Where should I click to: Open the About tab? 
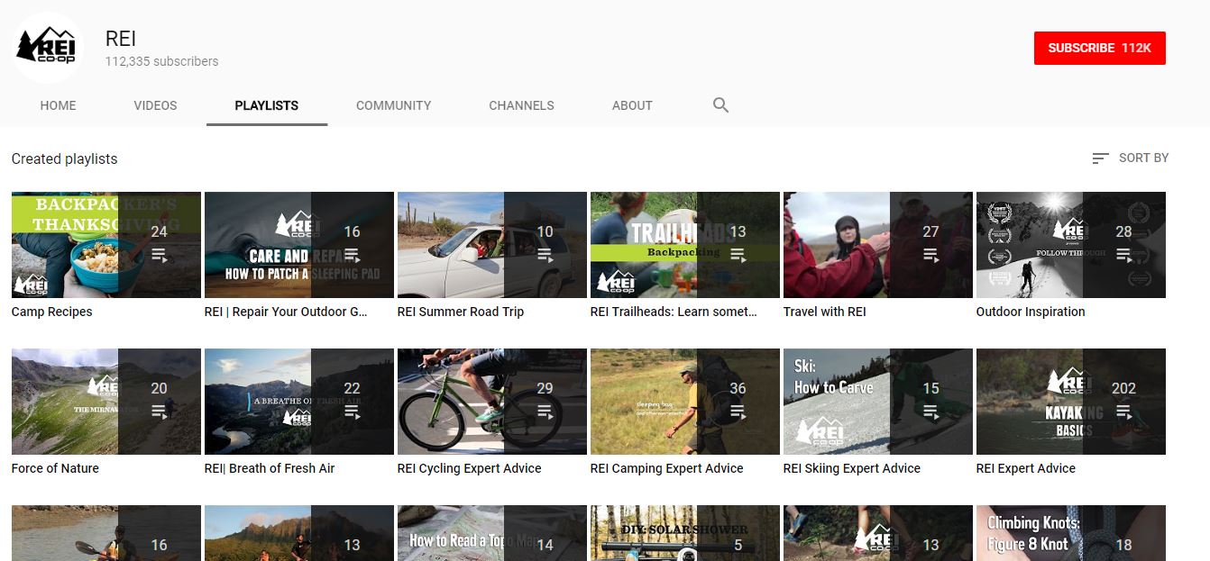tap(632, 105)
